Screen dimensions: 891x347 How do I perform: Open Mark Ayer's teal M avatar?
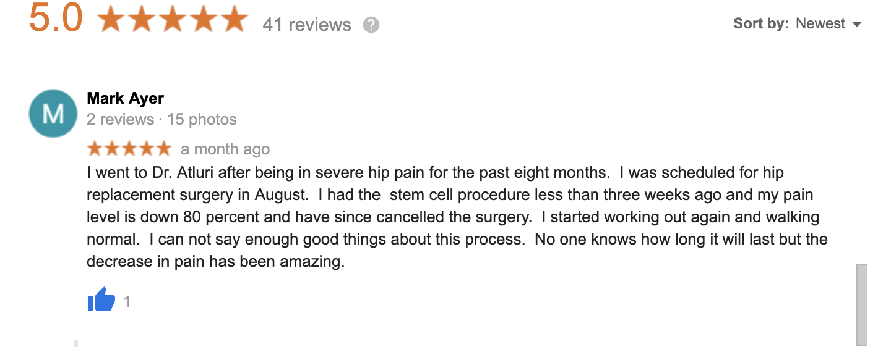[x=53, y=114]
